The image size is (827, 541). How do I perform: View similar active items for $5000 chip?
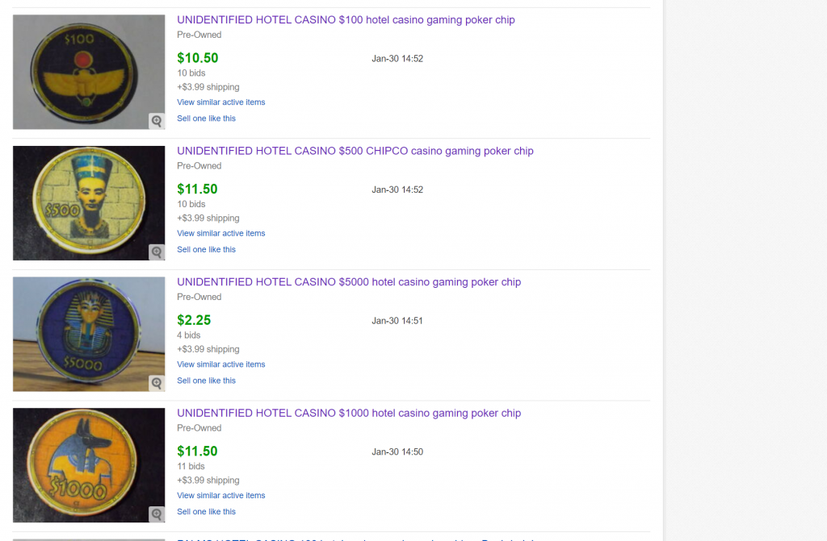coord(221,364)
